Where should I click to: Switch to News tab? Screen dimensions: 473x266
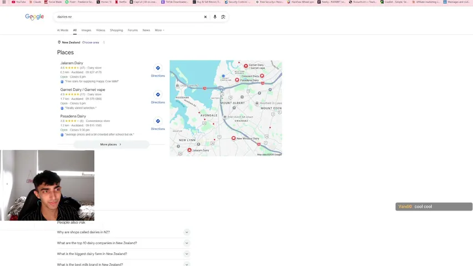click(146, 30)
